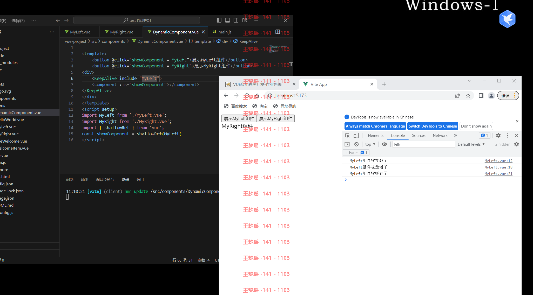Image resolution: width=533 pixels, height=295 pixels.
Task: Open the Default levels dropdown
Action: tap(471, 144)
